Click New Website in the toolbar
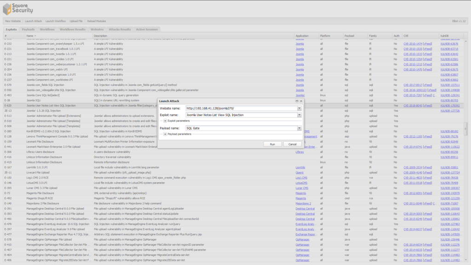471x265 pixels. [x=13, y=21]
